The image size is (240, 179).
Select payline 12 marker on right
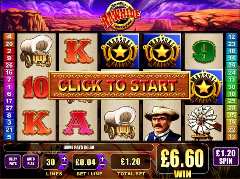[x=232, y=37]
